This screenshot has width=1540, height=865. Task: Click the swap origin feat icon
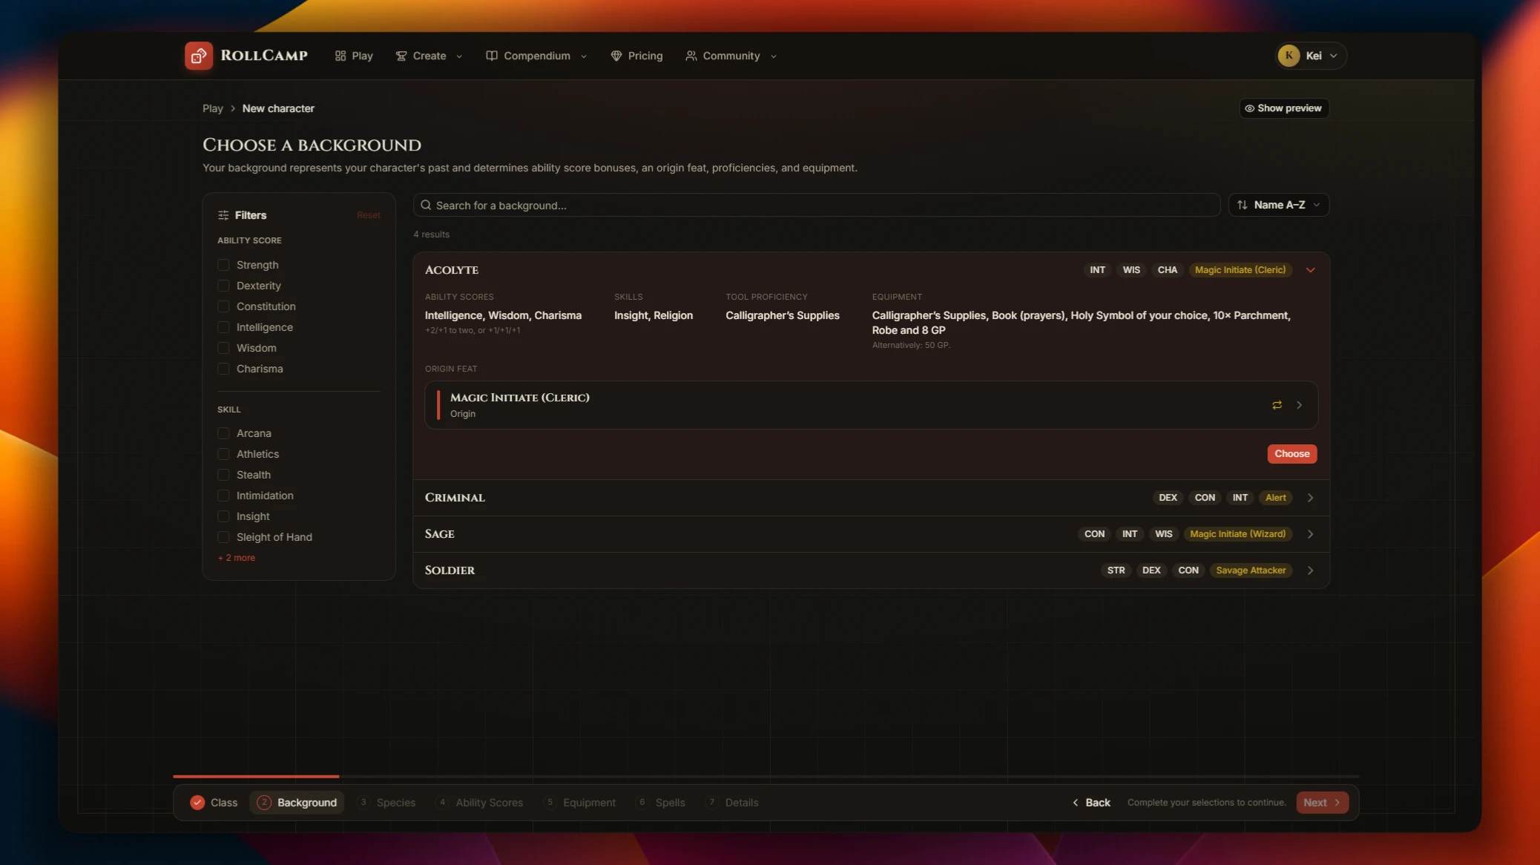pos(1277,405)
